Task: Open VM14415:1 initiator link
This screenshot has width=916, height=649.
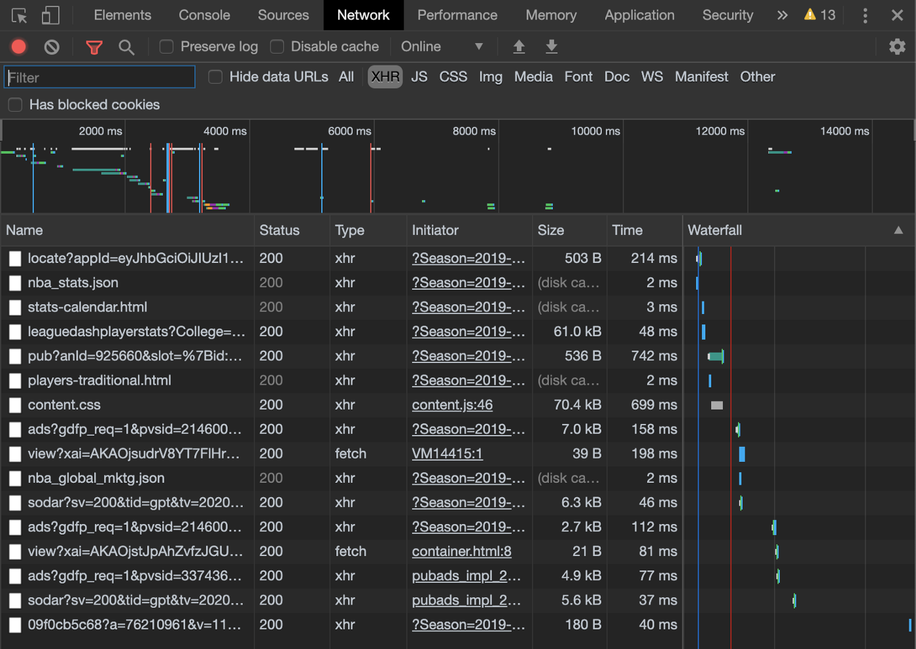Action: coord(447,454)
